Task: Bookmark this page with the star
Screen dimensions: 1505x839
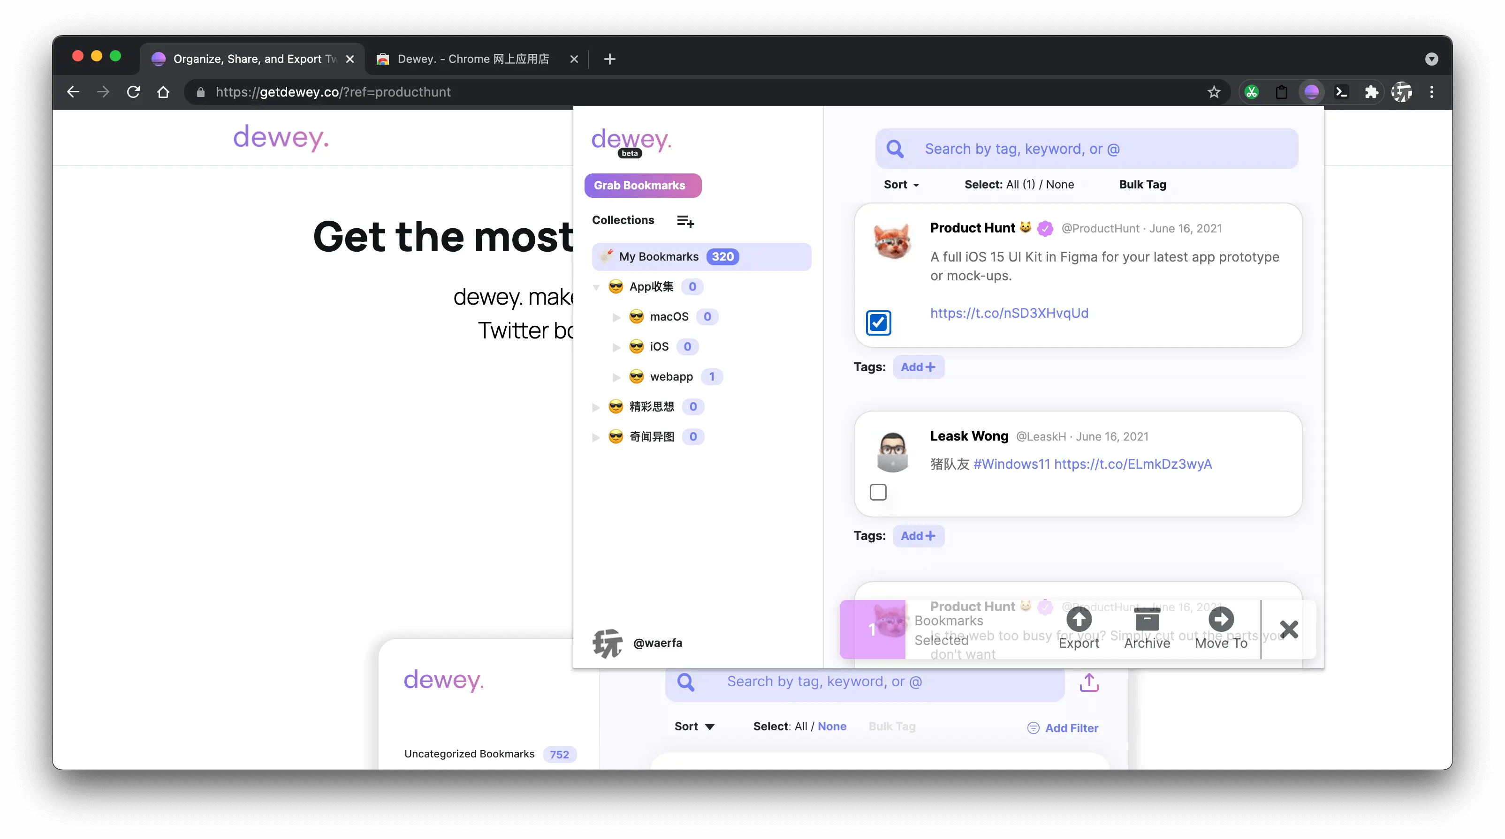Action: 1214,92
